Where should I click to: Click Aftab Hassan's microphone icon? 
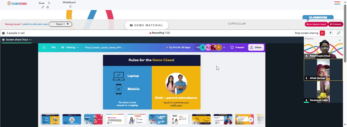click(x=306, y=78)
